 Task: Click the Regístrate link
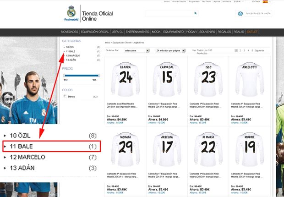tap(194, 1)
